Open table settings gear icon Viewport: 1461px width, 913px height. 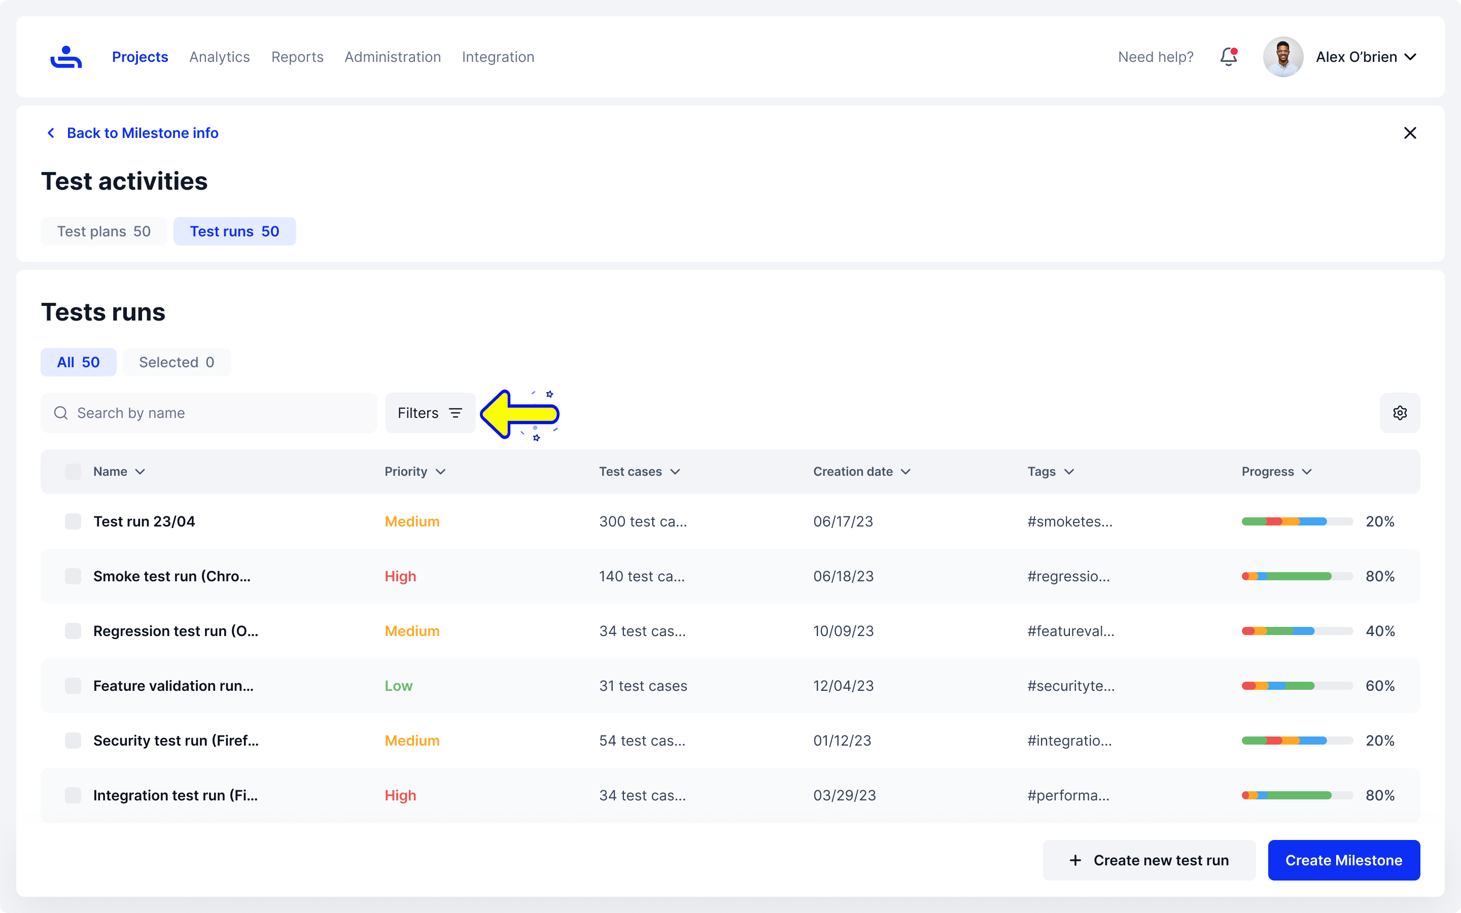(1400, 413)
